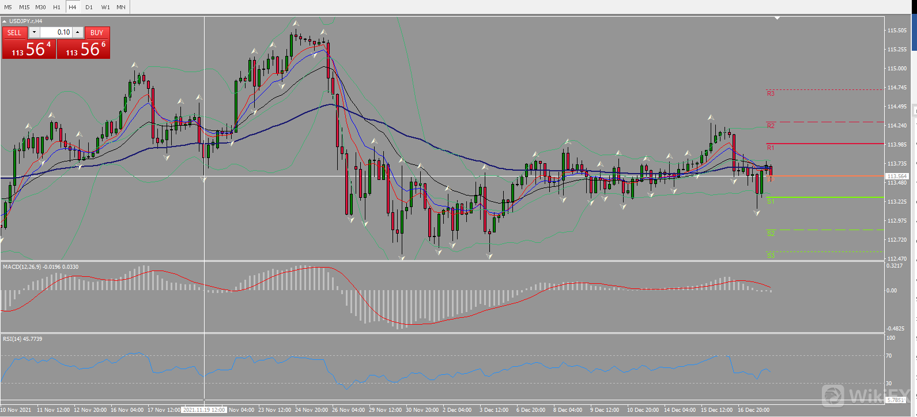
Task: Click the SELL button
Action: (x=14, y=33)
